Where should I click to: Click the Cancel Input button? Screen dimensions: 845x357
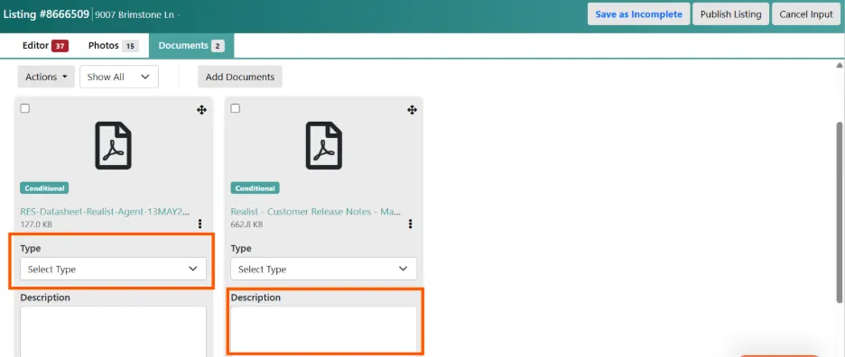click(x=806, y=14)
